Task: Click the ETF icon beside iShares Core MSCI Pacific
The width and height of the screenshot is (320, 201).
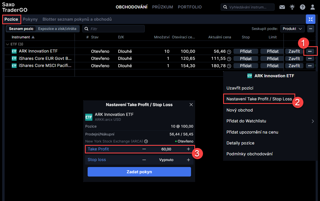Action: click(14, 66)
